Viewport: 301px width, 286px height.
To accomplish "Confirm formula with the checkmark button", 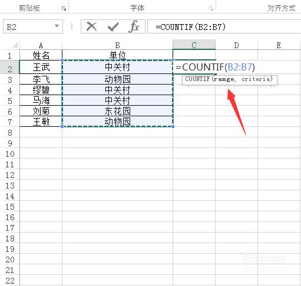I will click(x=113, y=26).
